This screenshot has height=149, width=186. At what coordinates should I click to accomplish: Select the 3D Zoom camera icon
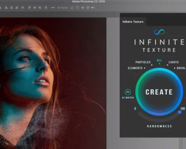click(x=93, y=7)
